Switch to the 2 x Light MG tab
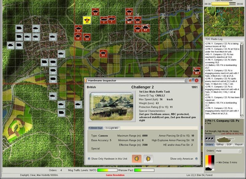The height and width of the screenshot is (179, 246). pyautogui.click(x=112, y=127)
